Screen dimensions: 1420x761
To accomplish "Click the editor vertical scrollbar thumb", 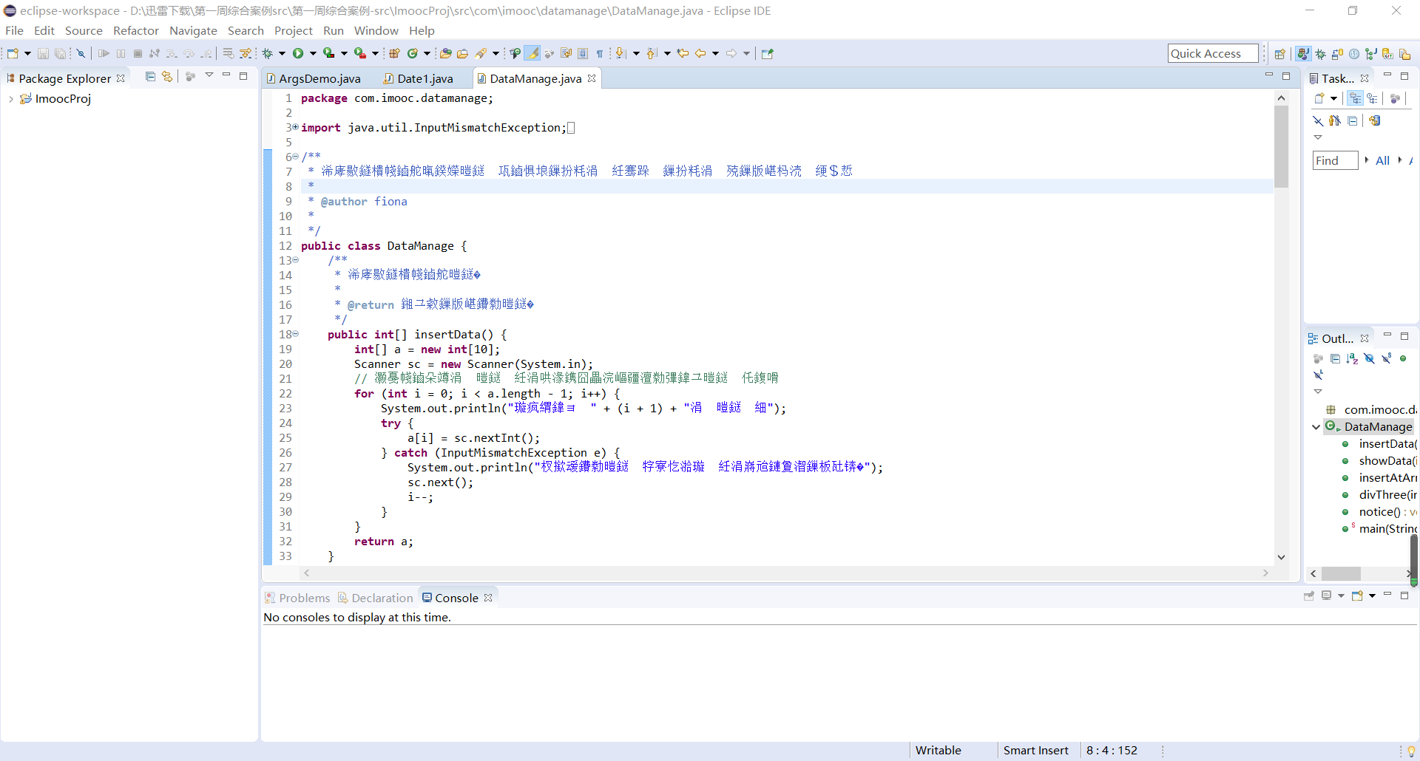I will (1281, 146).
